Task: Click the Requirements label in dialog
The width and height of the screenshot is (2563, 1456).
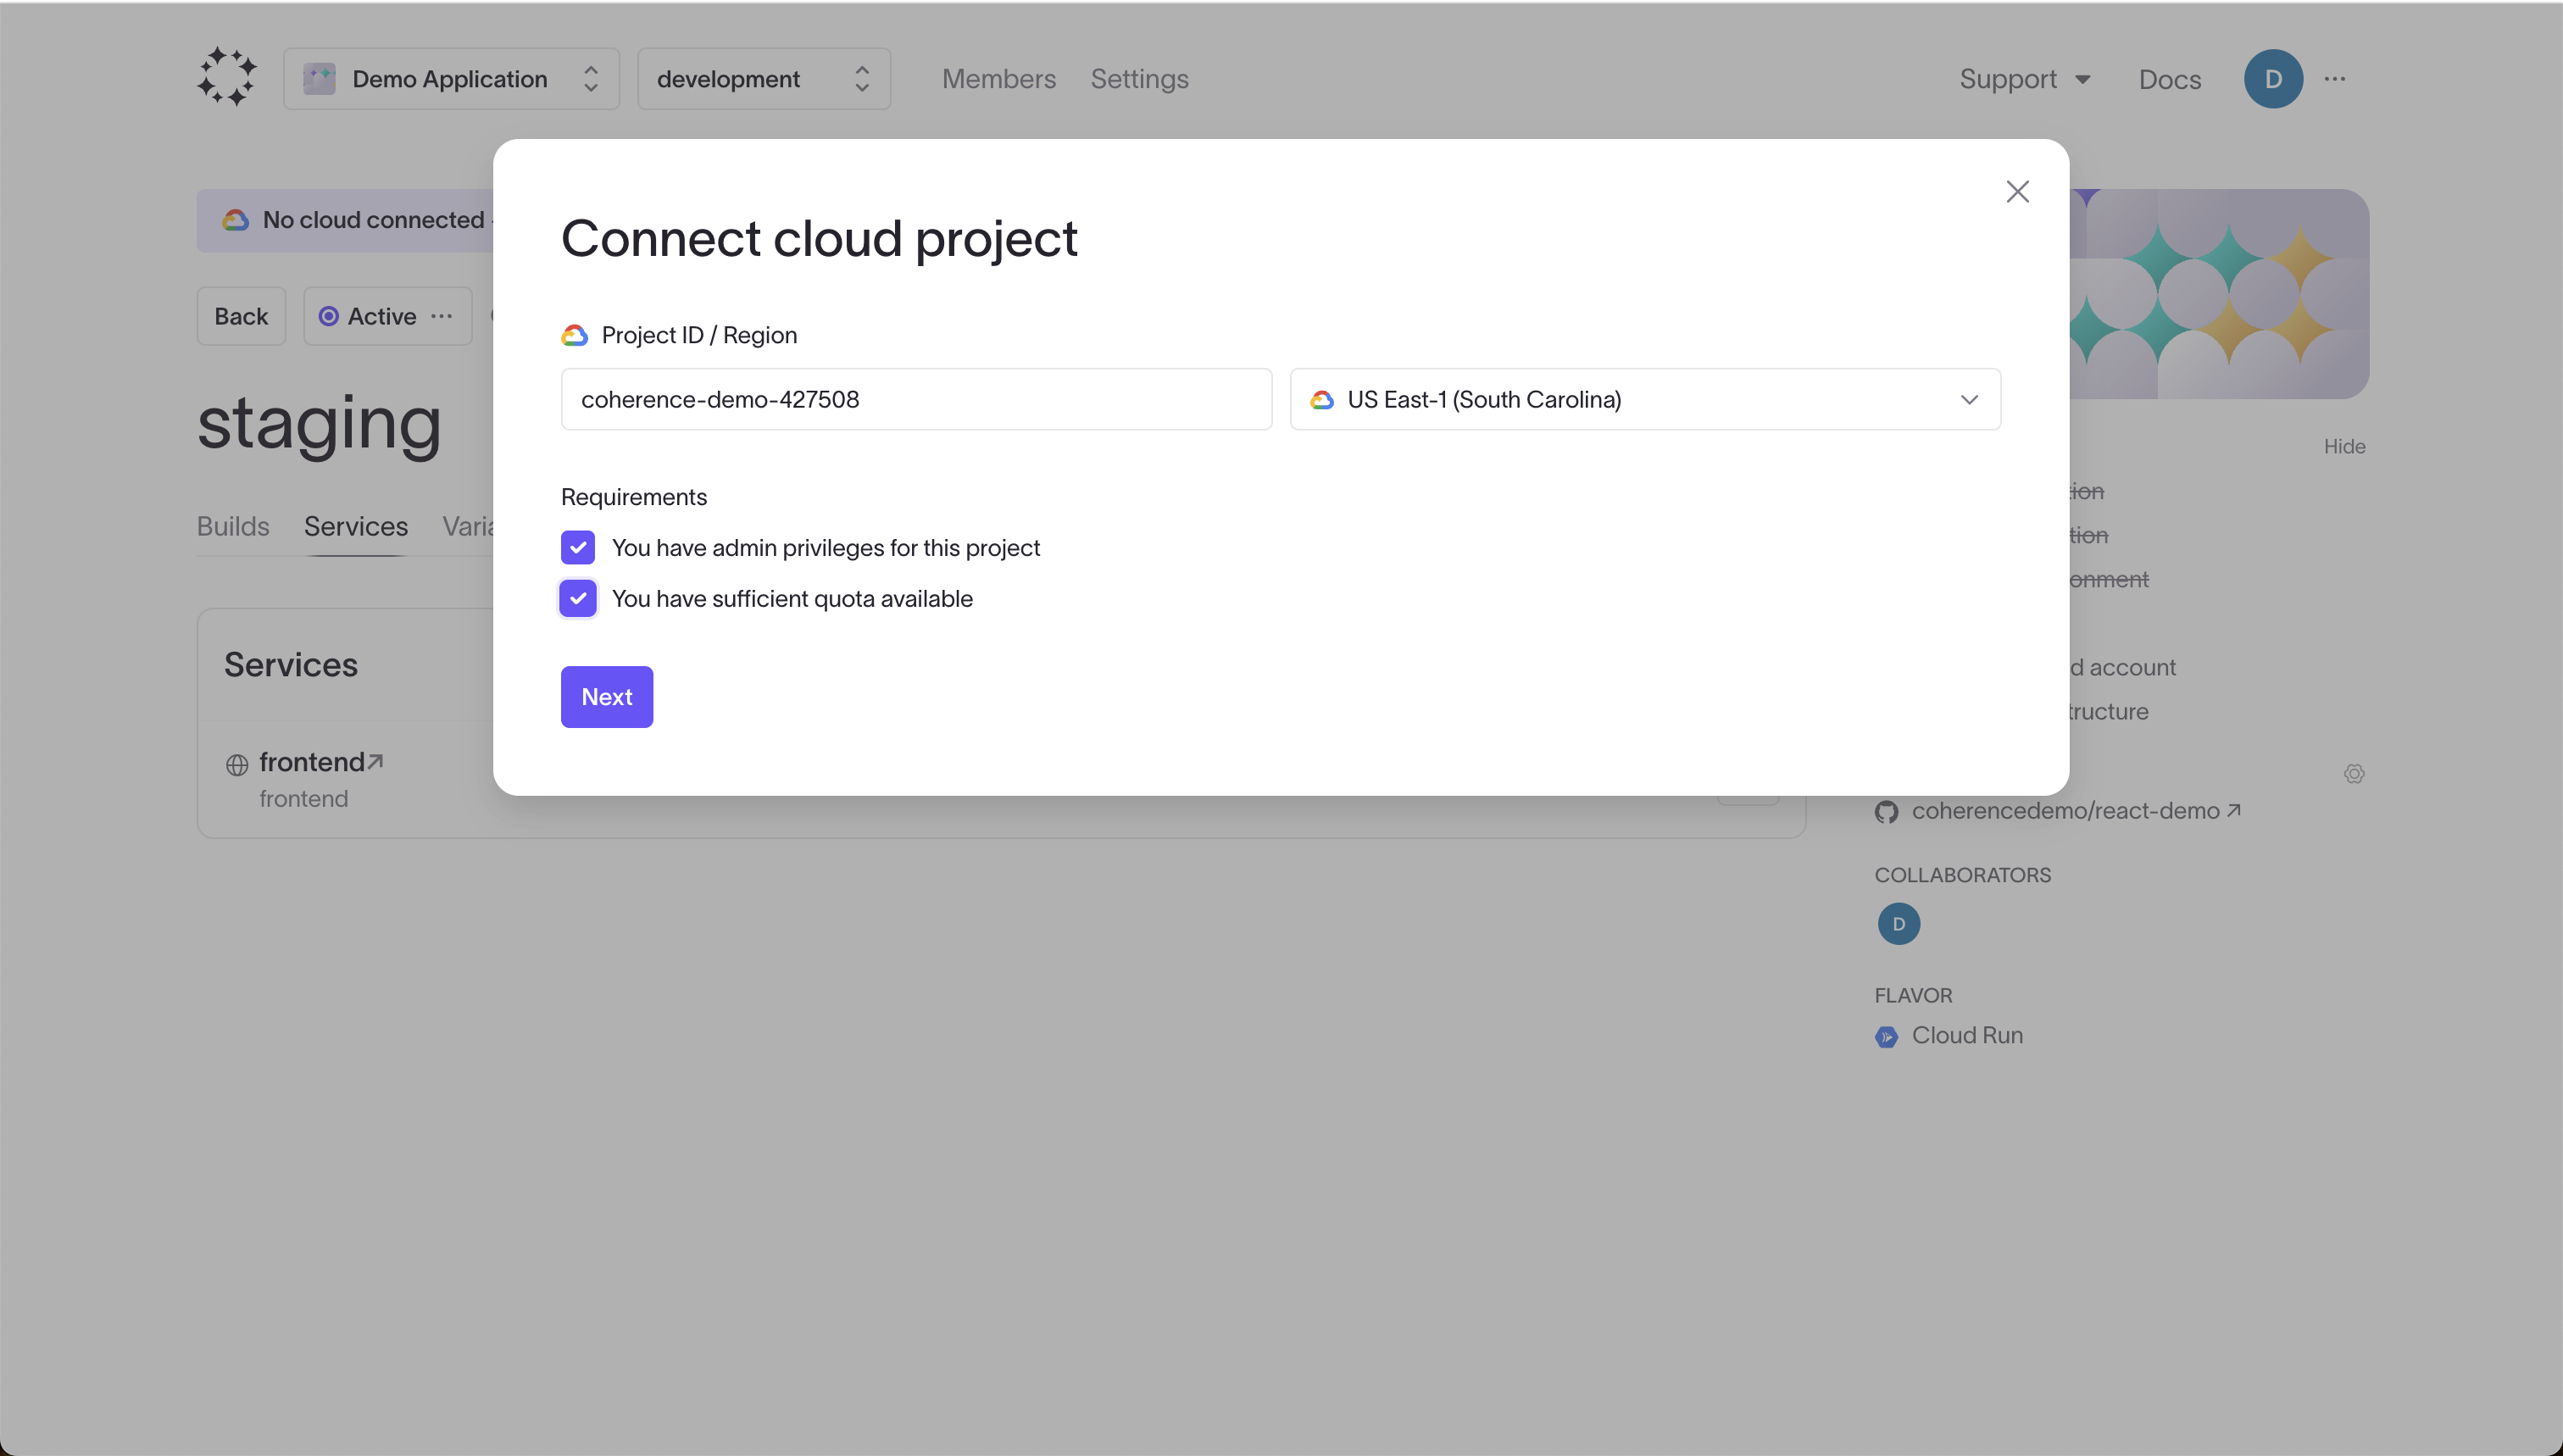Action: 634,497
